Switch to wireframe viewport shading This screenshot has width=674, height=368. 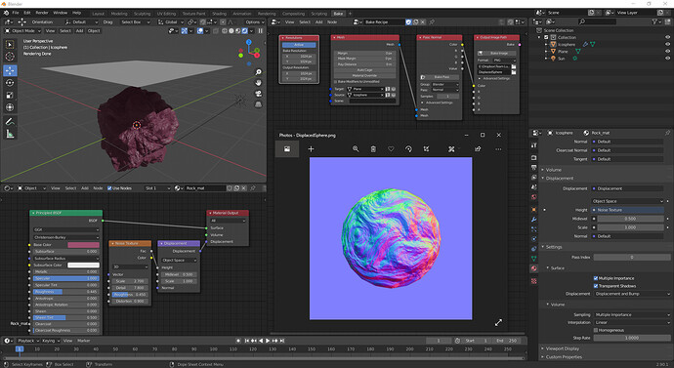tap(225, 31)
